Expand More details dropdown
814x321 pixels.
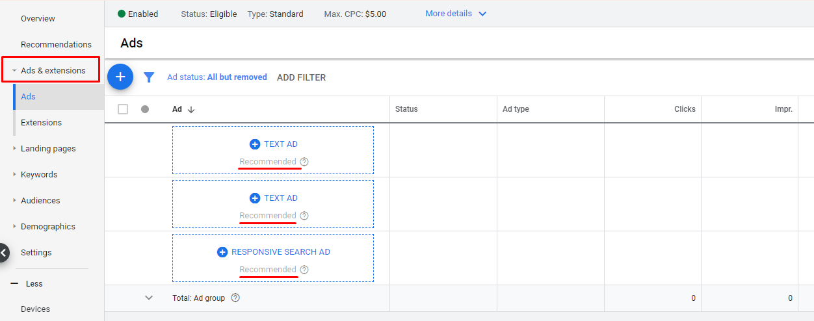(x=456, y=14)
